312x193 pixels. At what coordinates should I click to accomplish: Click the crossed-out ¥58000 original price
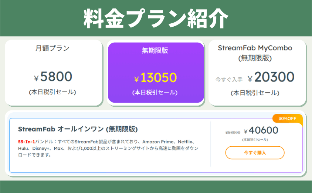click(233, 132)
